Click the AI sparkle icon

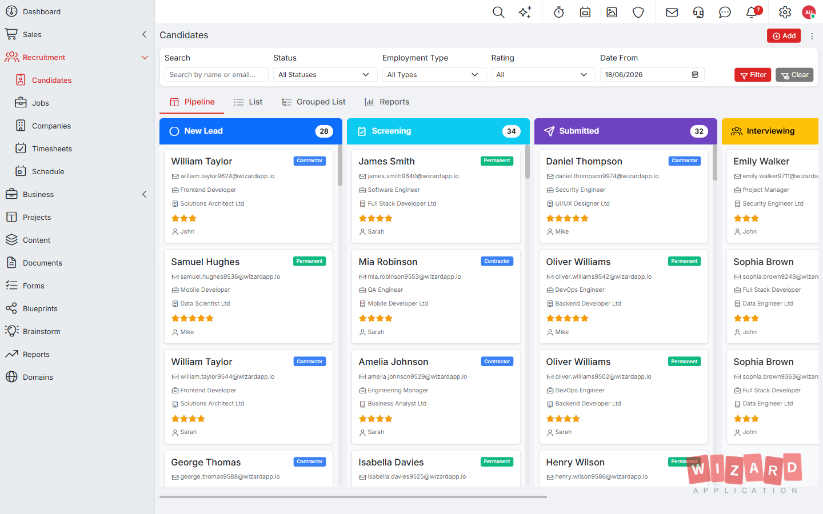tap(525, 12)
